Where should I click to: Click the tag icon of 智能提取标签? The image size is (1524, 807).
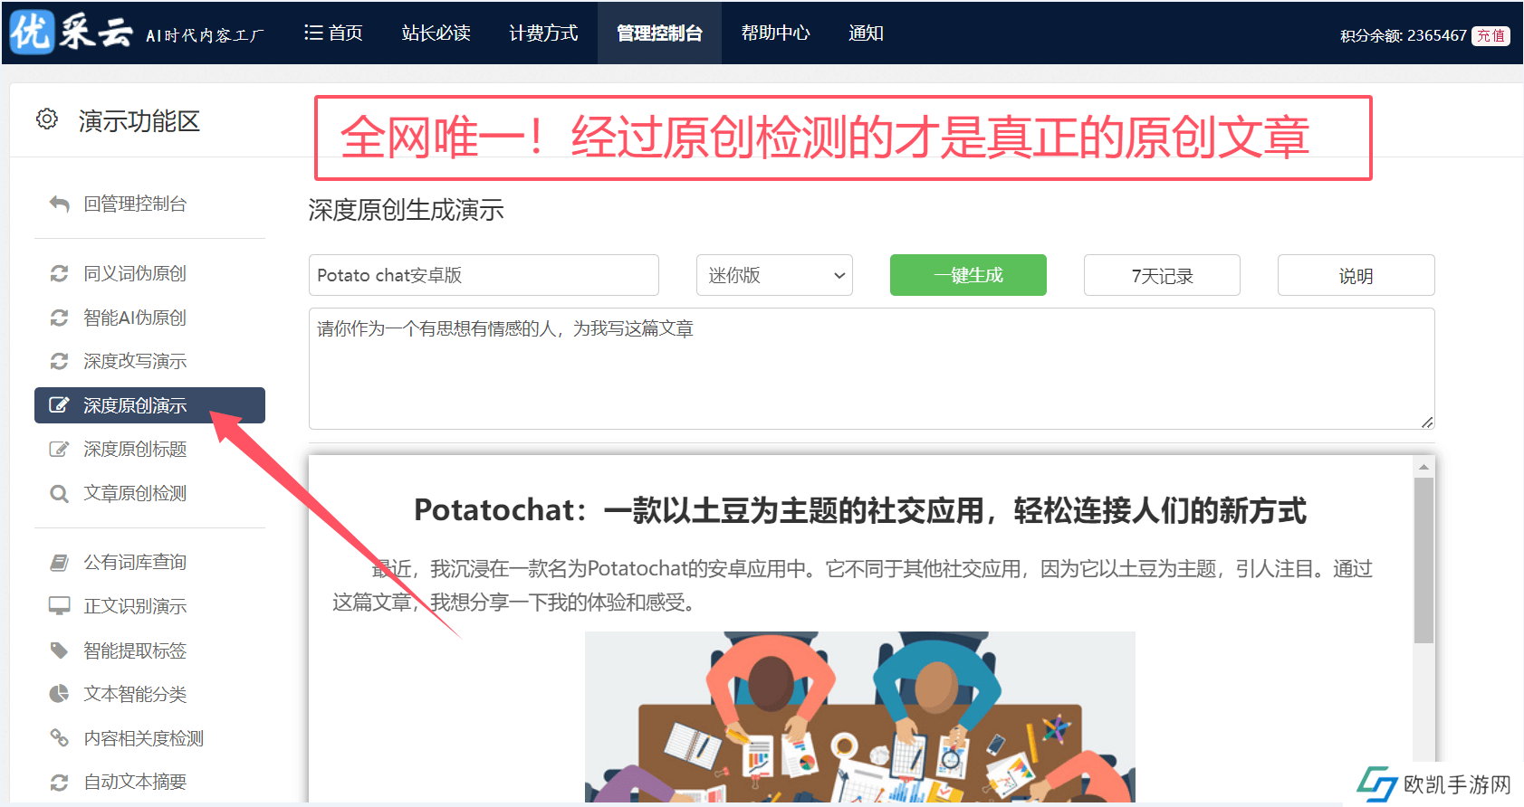(59, 650)
